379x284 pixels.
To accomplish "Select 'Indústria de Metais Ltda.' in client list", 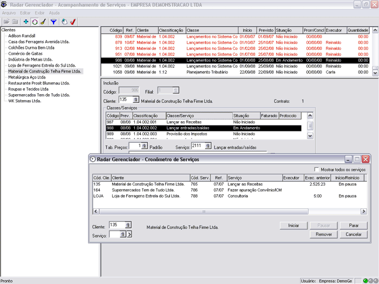I will pos(30,60).
